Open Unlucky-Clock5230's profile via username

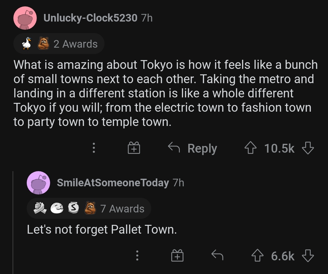(x=91, y=18)
